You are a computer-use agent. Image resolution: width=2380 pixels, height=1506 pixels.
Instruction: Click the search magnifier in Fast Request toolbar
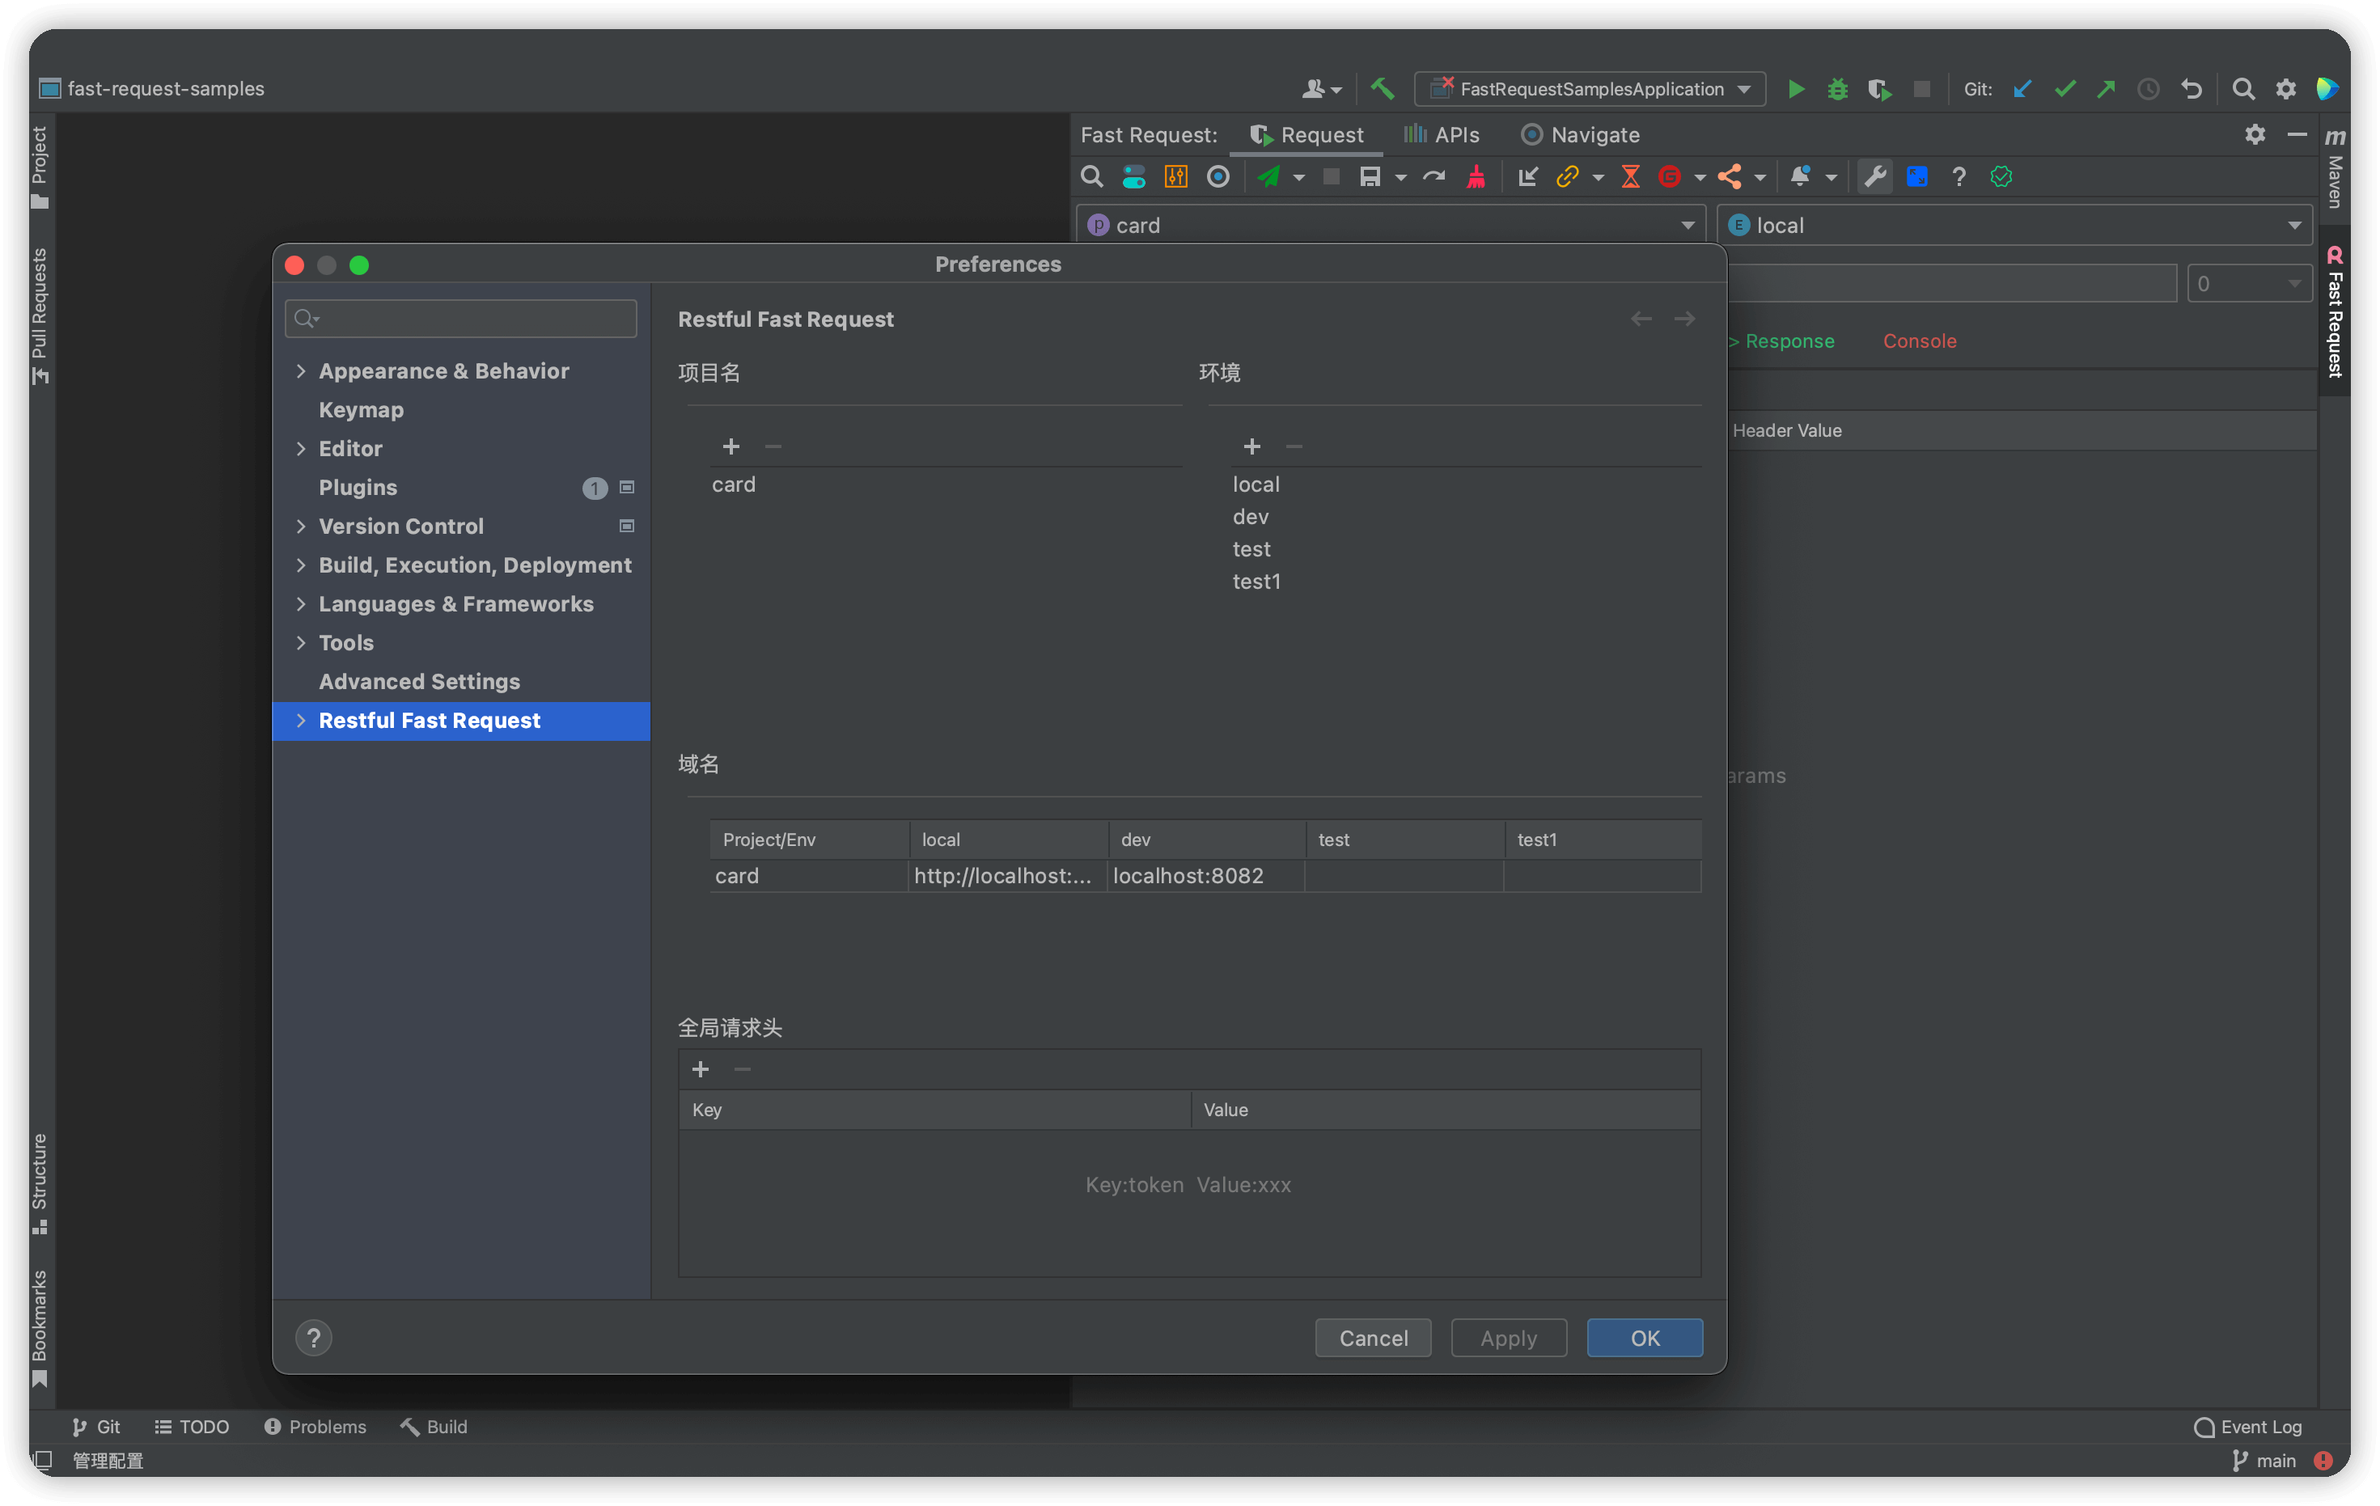(1091, 177)
